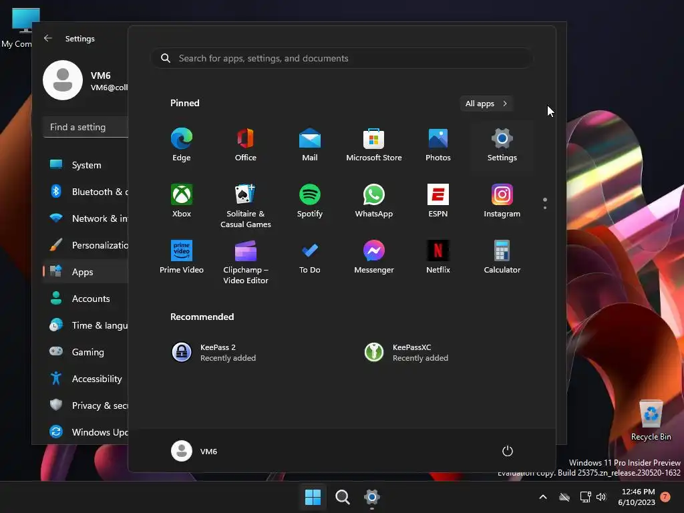
Task: Open Recycle Bin on the desktop
Action: click(x=651, y=421)
